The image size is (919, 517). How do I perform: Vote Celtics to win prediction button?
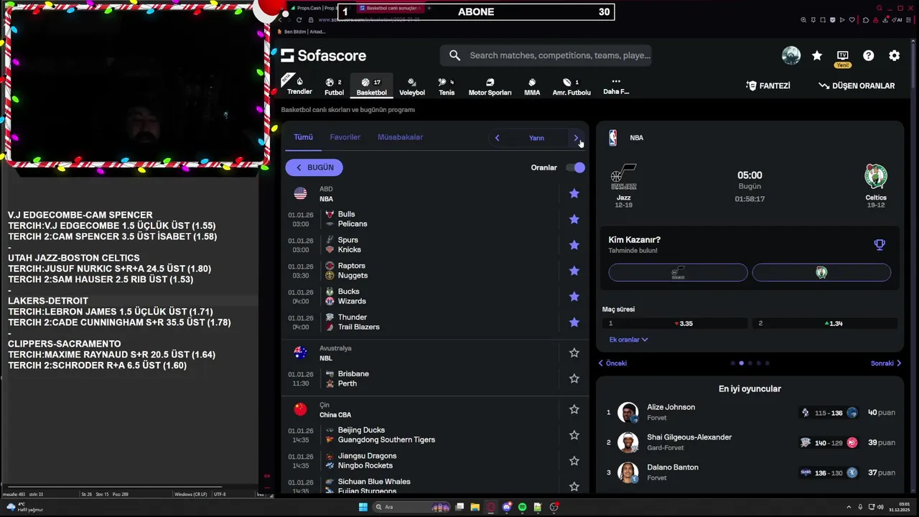[821, 273]
